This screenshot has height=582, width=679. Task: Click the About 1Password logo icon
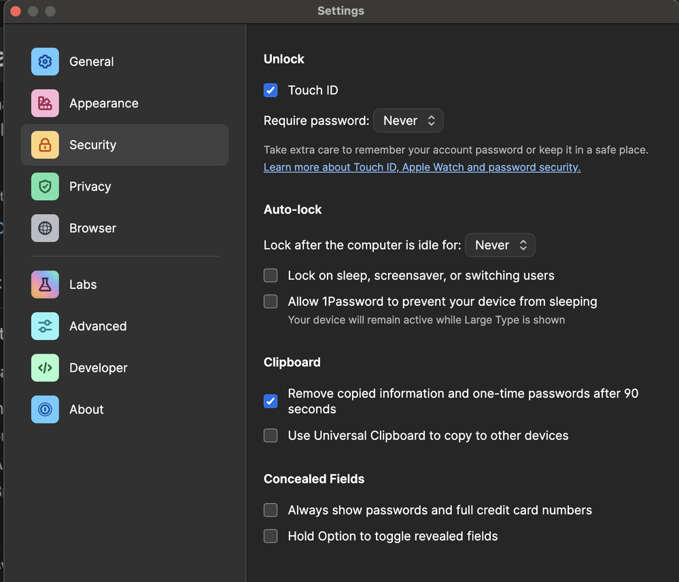pos(45,409)
